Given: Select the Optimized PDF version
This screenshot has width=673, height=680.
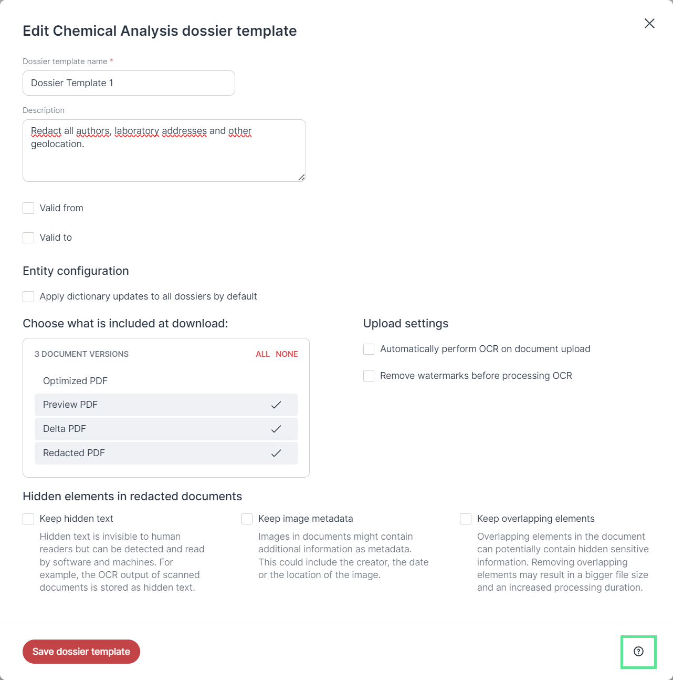Looking at the screenshot, I should pos(166,381).
